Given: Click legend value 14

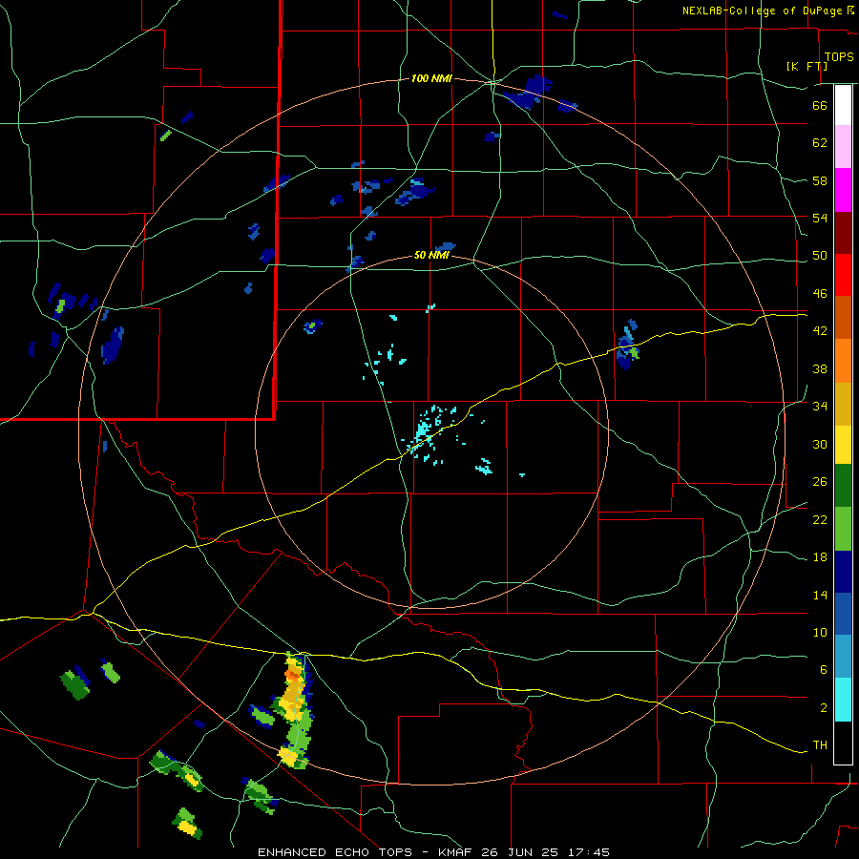Looking at the screenshot, I should (820, 595).
